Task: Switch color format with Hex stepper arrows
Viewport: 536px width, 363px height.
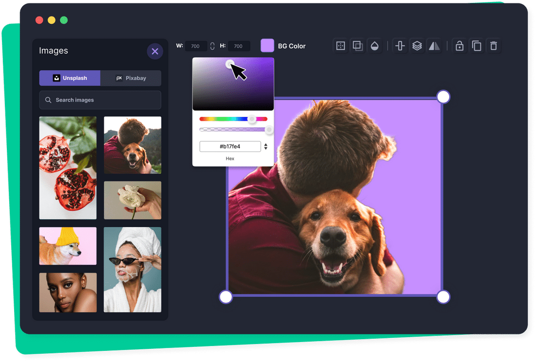Action: click(266, 146)
